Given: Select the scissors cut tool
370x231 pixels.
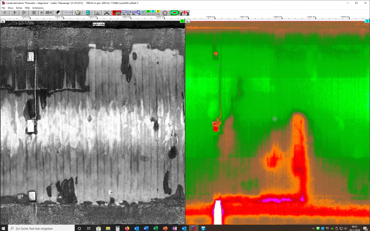Looking at the screenshot, I should [106, 13].
